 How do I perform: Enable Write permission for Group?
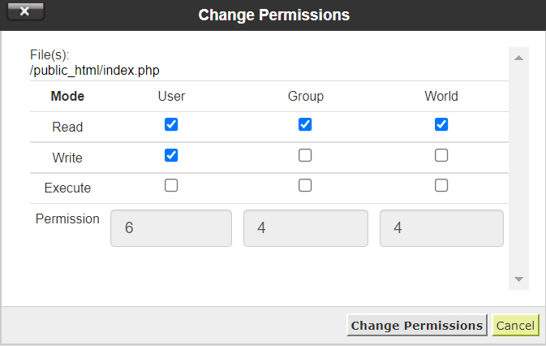pos(305,155)
